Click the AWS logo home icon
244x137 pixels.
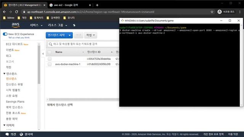(x=16, y=25)
